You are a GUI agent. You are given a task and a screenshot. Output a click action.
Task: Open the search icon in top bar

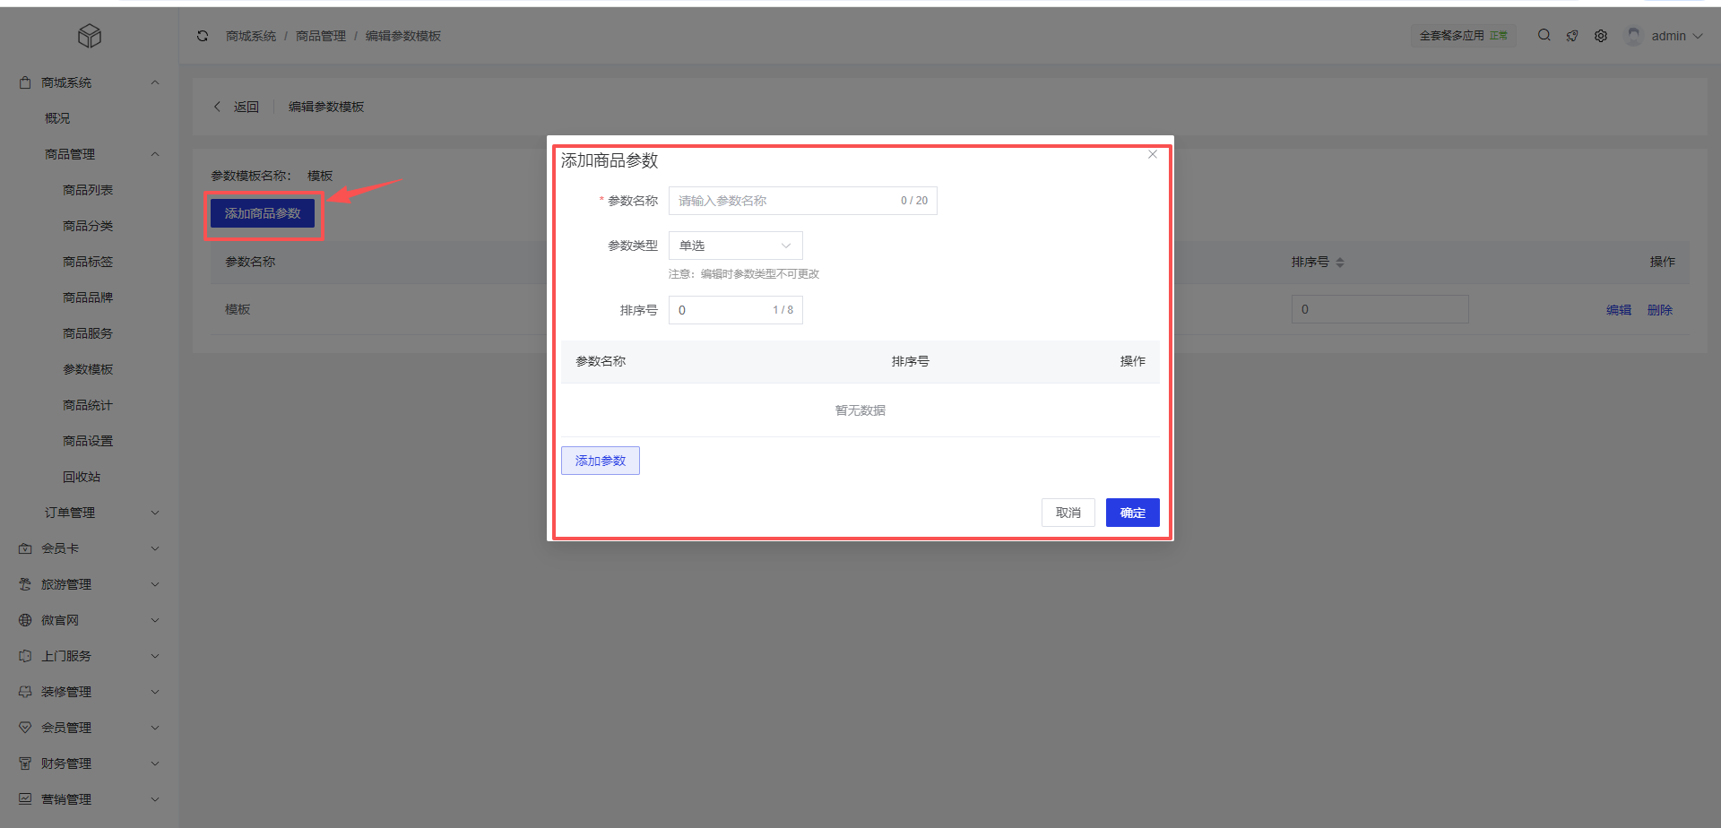click(1544, 36)
